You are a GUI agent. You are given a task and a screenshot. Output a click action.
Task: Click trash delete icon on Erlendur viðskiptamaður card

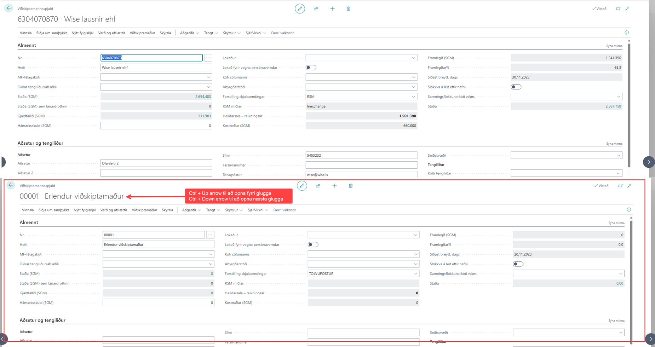click(351, 186)
